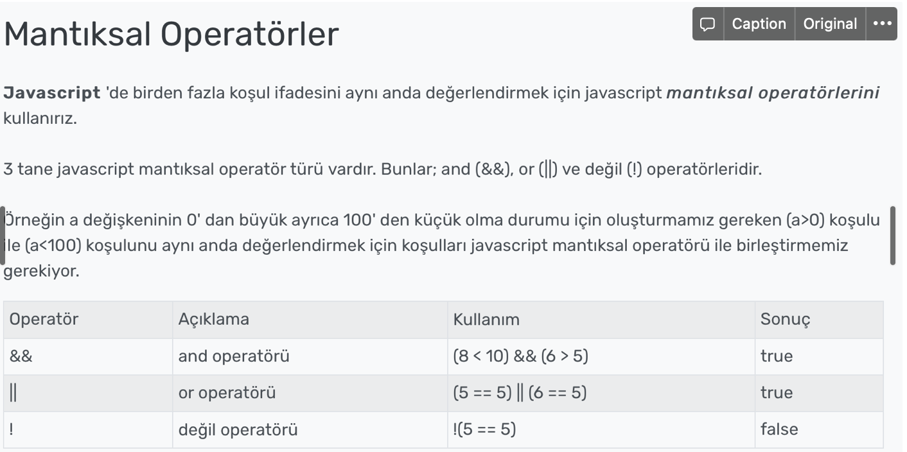Select the Operatör column header
The width and height of the screenshot is (907, 452).
(88, 320)
